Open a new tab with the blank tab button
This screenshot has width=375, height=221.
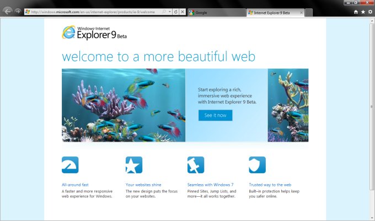click(x=309, y=13)
